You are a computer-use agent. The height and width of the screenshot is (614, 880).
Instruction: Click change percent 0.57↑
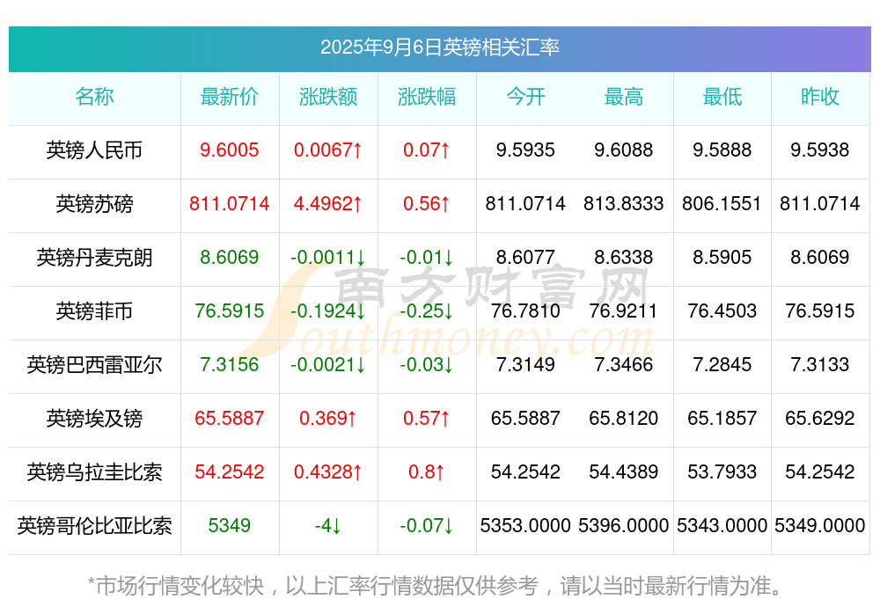pyautogui.click(x=427, y=419)
